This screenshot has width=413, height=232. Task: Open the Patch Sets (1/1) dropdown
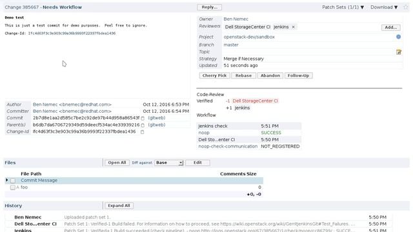(x=343, y=7)
